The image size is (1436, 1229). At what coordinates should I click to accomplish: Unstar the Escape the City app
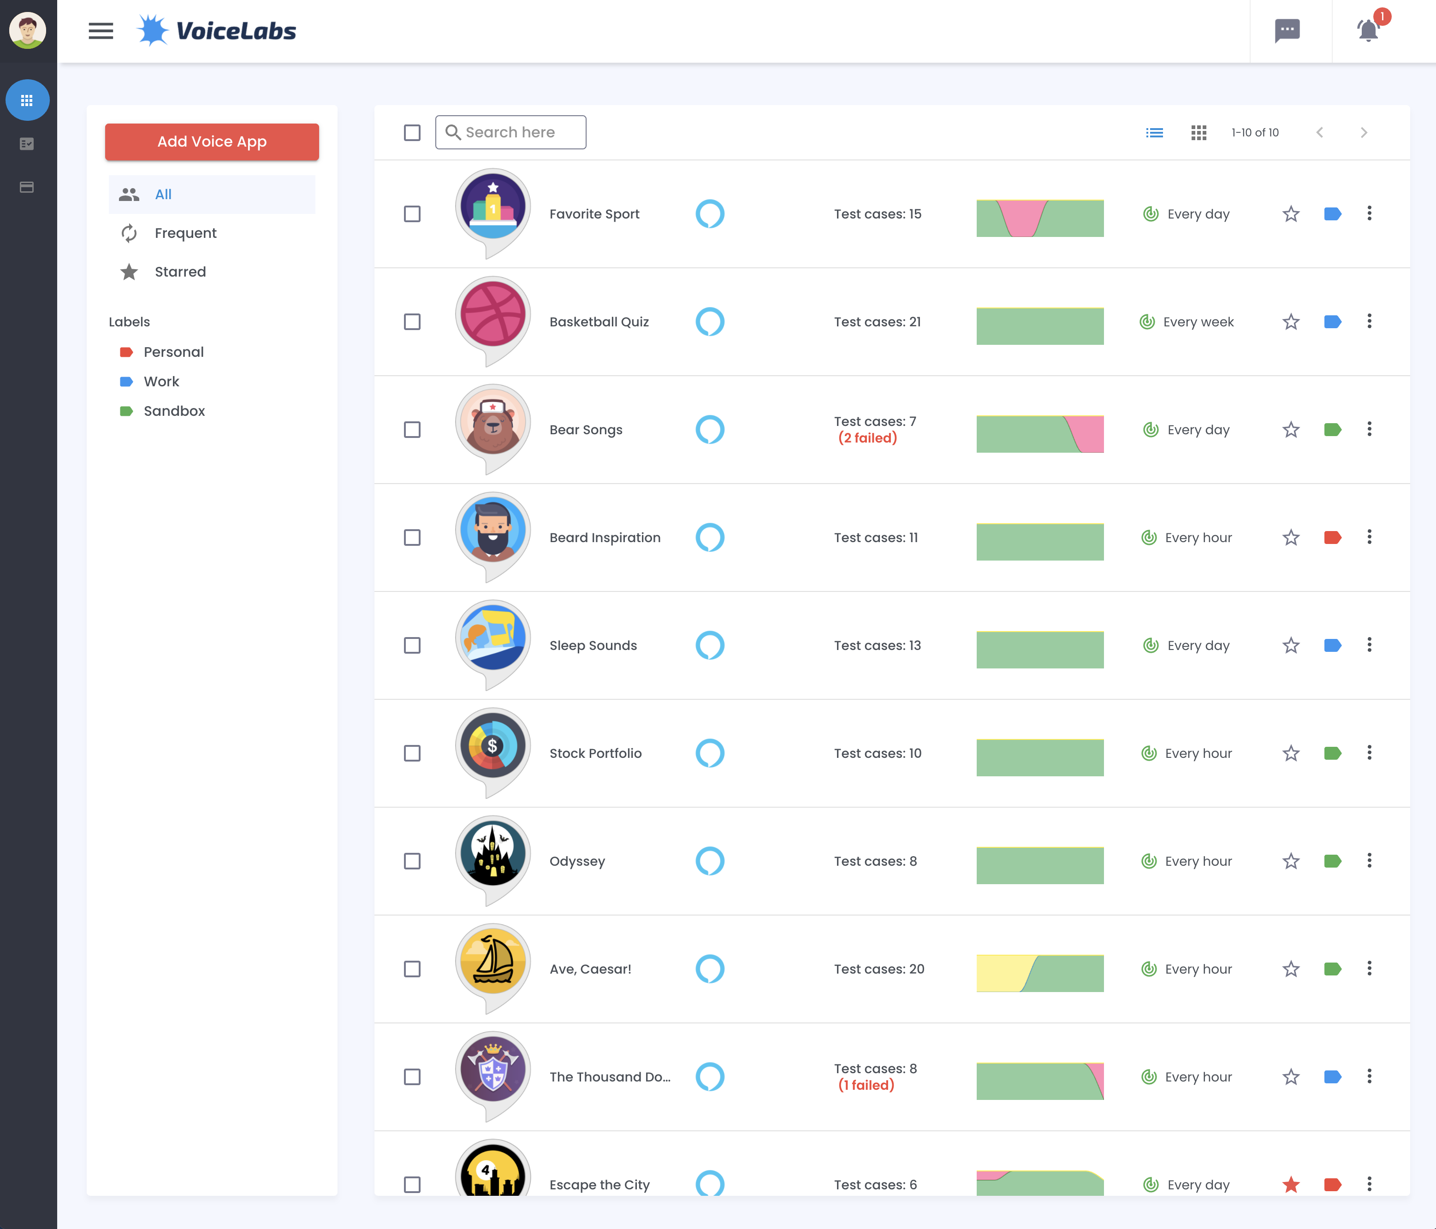(1290, 1185)
